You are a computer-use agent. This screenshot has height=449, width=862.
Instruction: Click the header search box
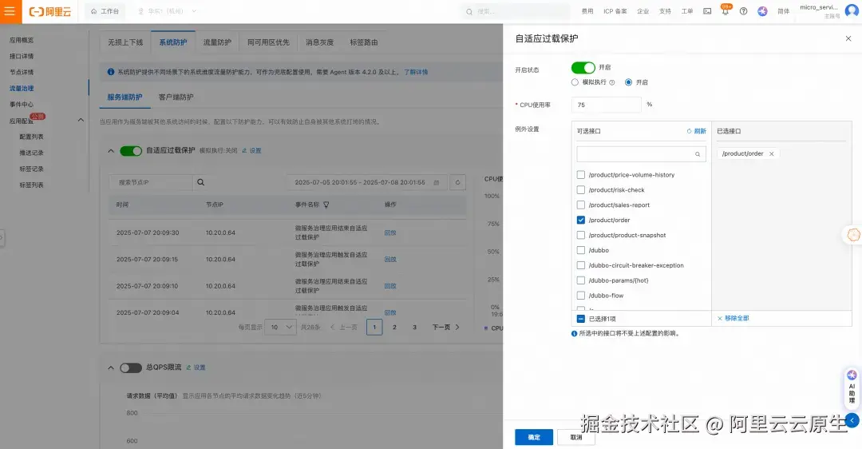tap(515, 11)
